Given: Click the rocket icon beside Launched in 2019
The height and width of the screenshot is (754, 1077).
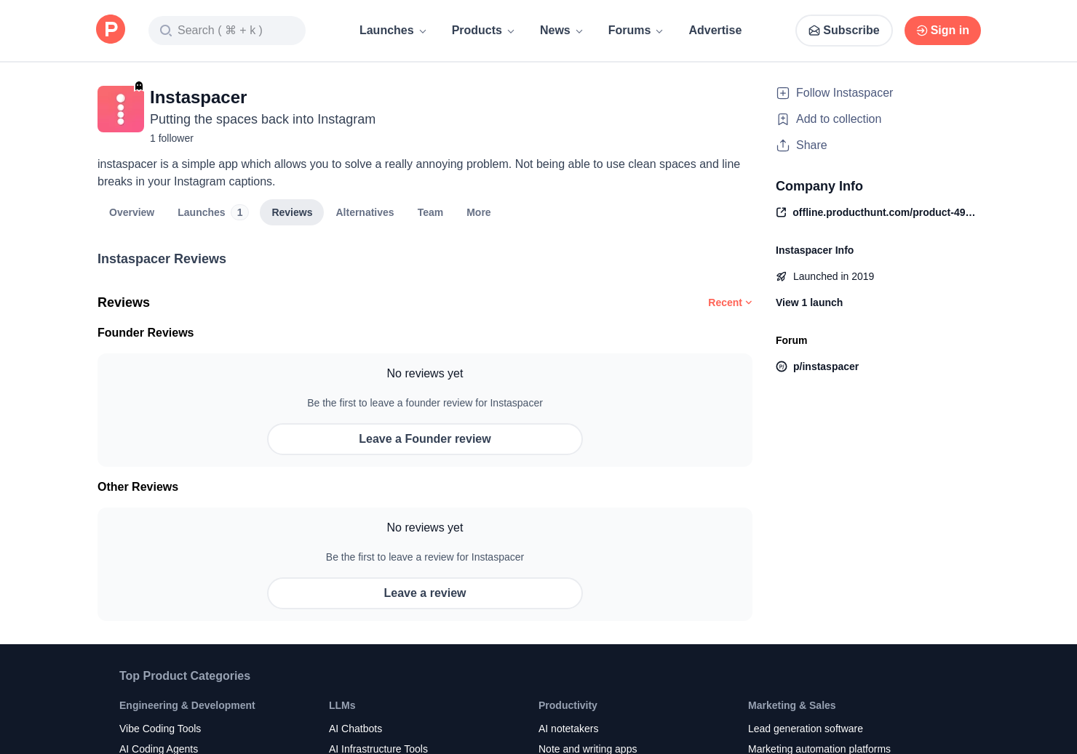Looking at the screenshot, I should click(x=782, y=276).
